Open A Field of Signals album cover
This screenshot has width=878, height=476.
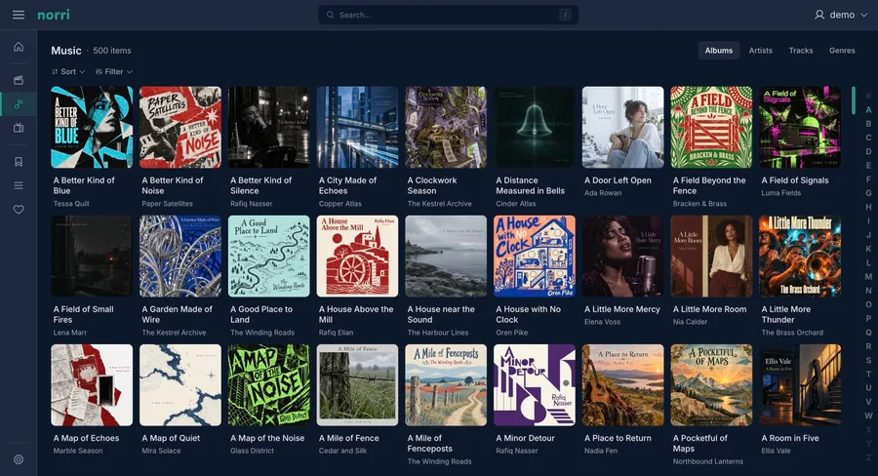tap(800, 127)
